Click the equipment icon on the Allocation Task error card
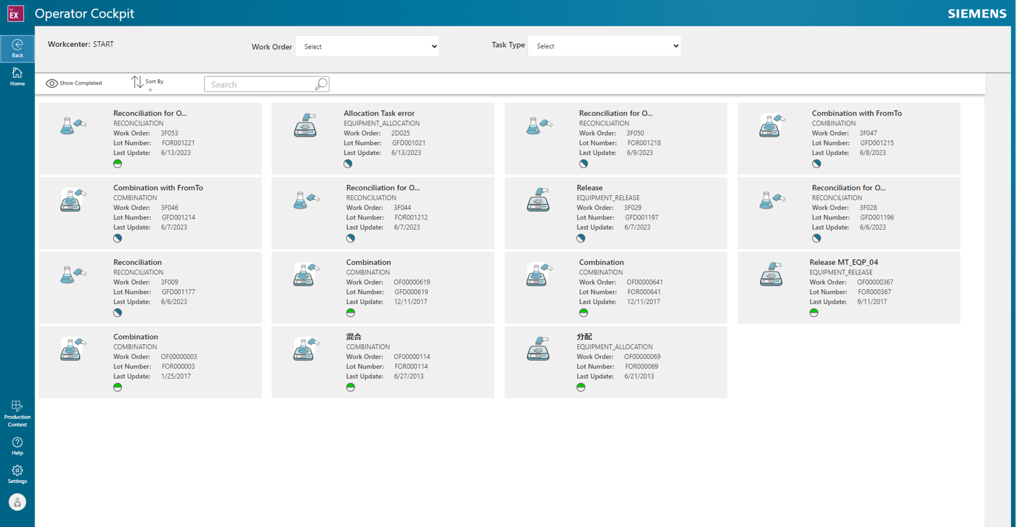 [306, 125]
